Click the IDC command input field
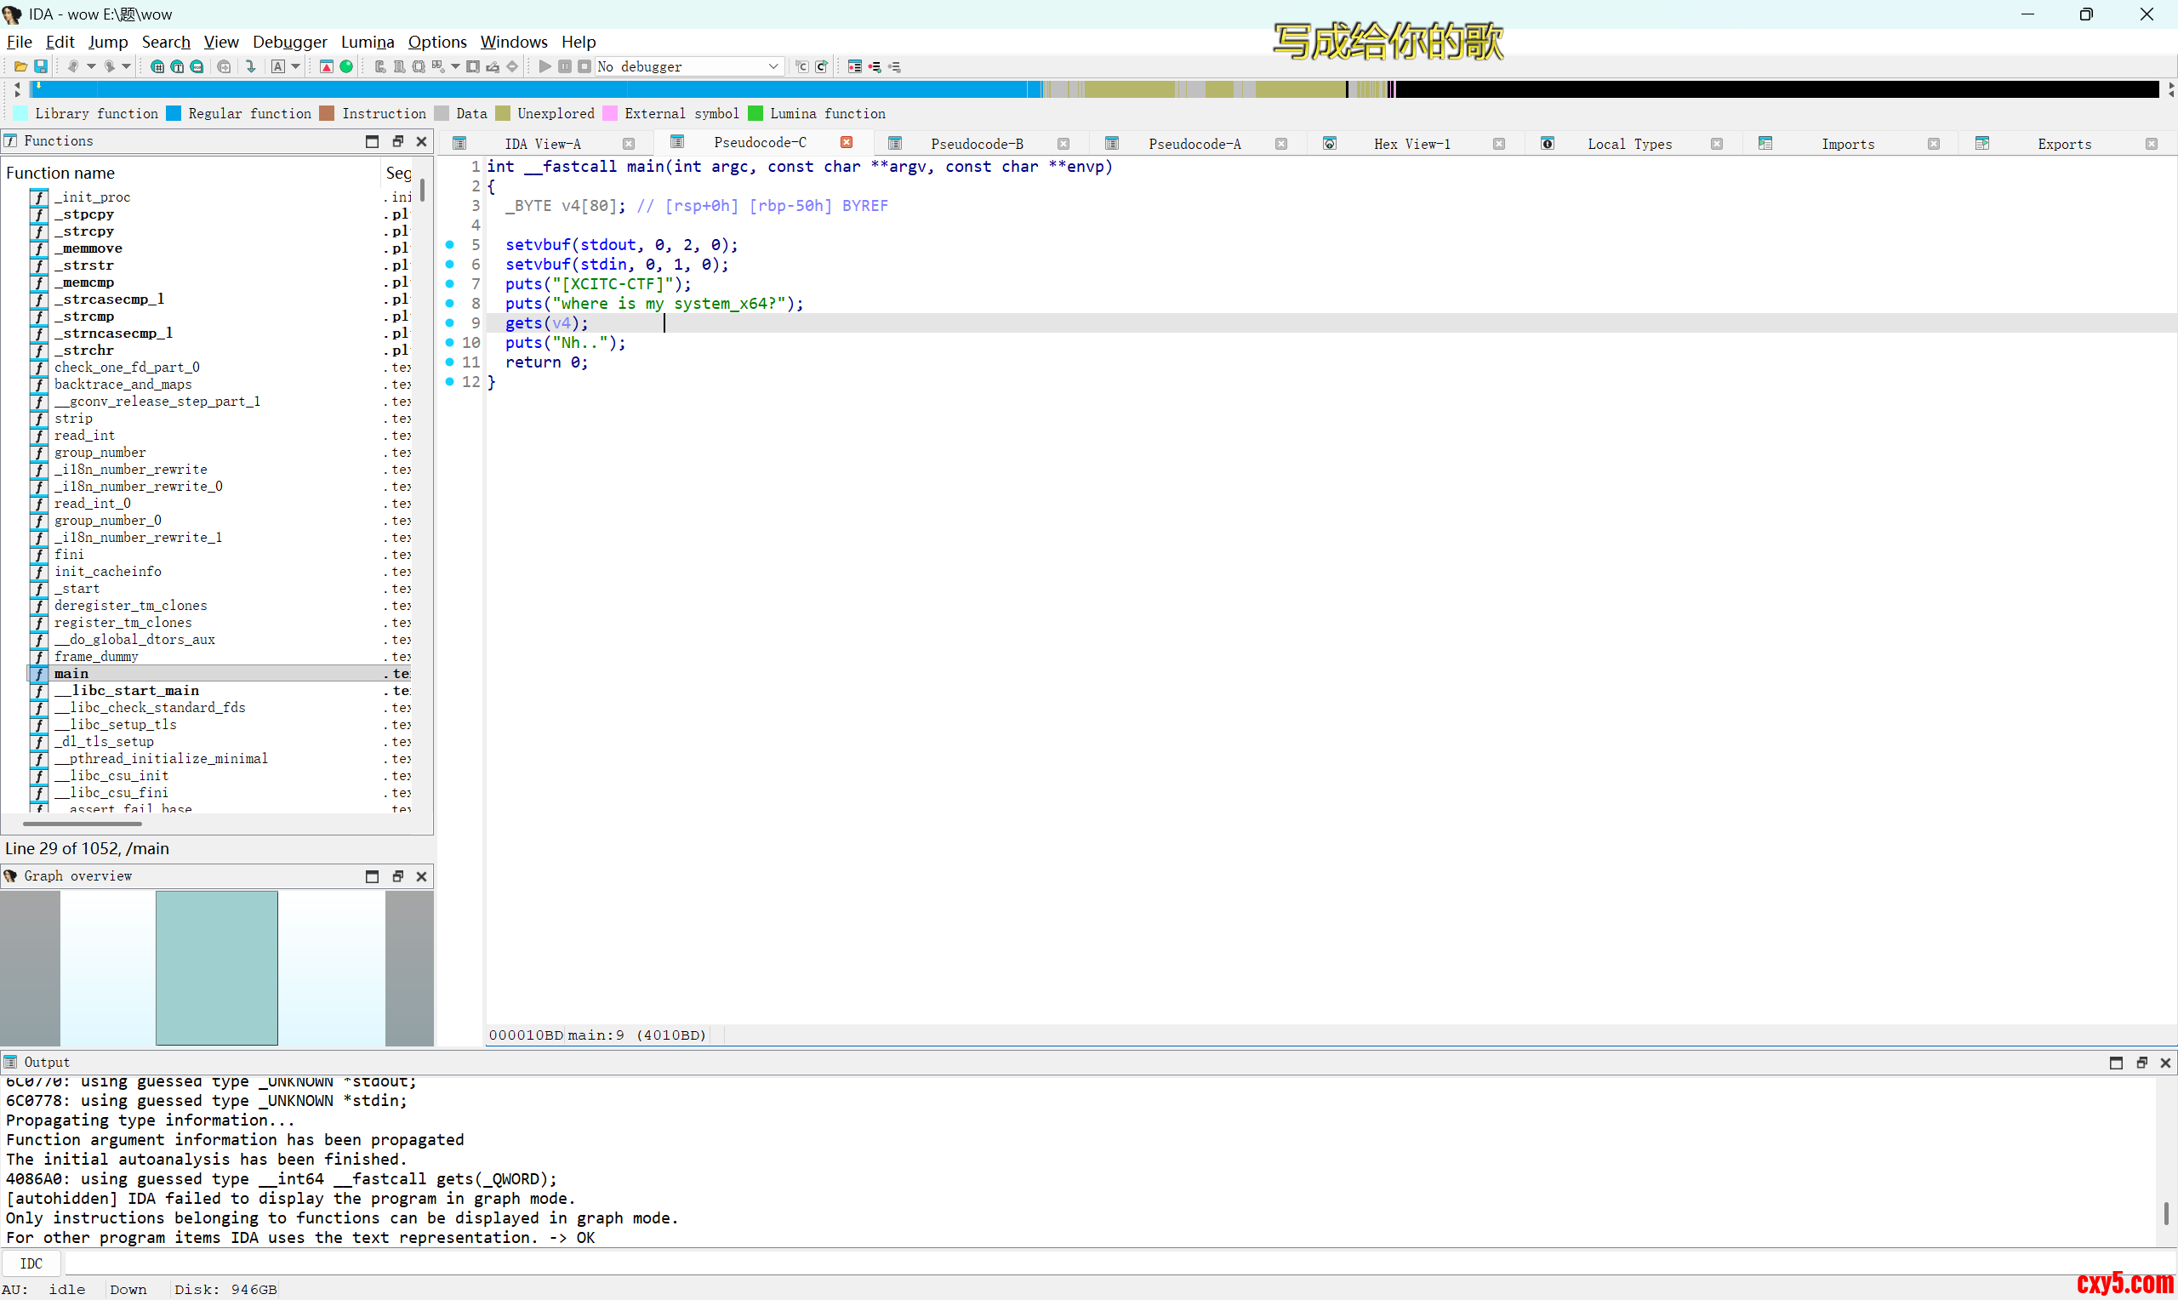Viewport: 2178px width, 1300px height. click(1051, 1263)
